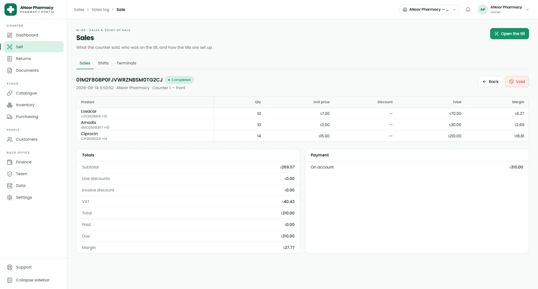Click the Margin column header
The height and width of the screenshot is (289, 538).
pyautogui.click(x=518, y=102)
